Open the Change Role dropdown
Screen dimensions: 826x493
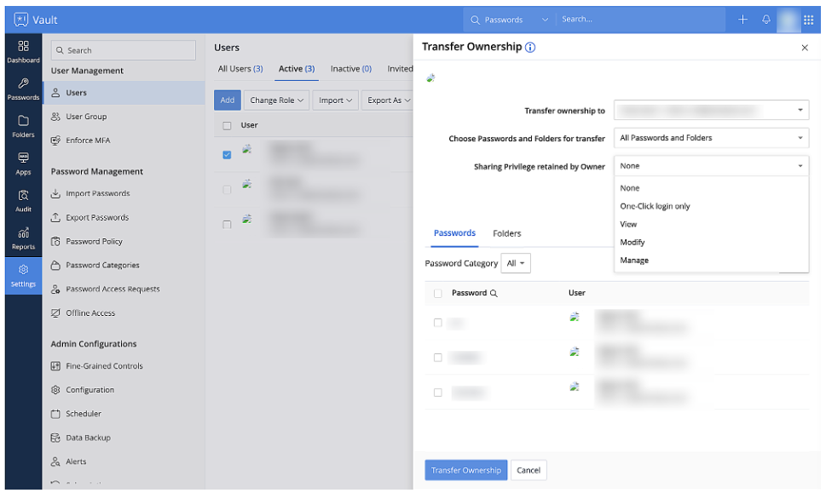tap(276, 100)
